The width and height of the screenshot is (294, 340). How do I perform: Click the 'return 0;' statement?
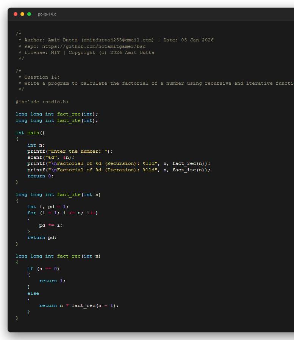41,176
